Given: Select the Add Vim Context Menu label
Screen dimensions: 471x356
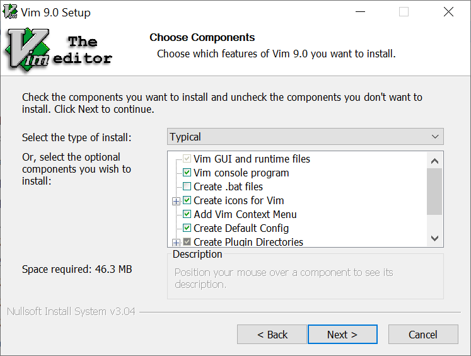Looking at the screenshot, I should click(245, 214).
